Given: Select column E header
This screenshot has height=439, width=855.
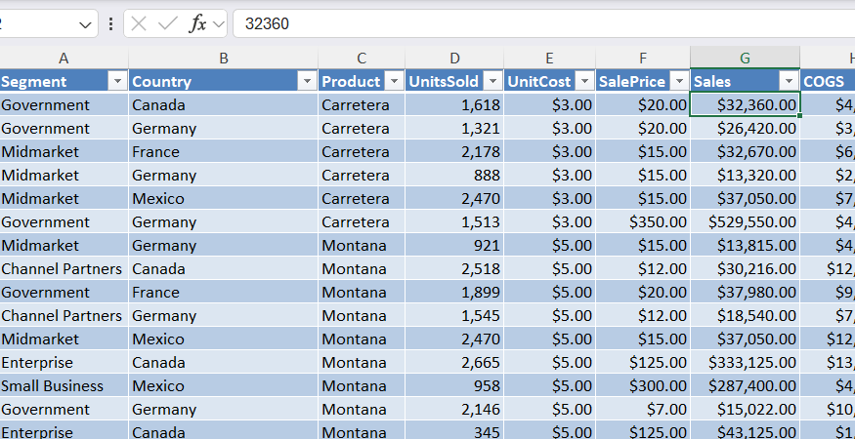Looking at the screenshot, I should [x=549, y=59].
